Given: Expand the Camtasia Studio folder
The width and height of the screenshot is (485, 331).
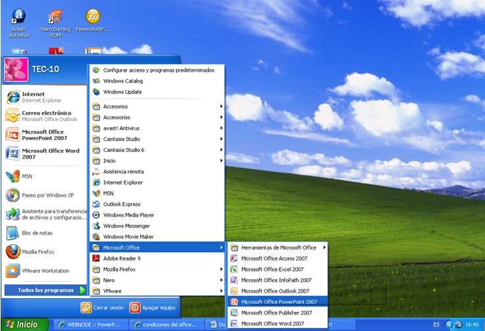Looking at the screenshot, I should [x=157, y=139].
